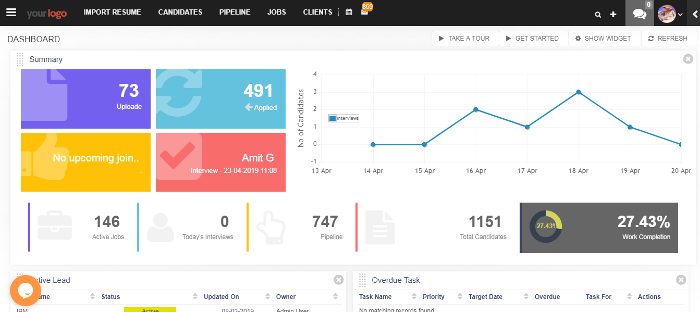Open the mail inbox icon with 869 badge
The height and width of the screenshot is (312, 700).
[364, 11]
